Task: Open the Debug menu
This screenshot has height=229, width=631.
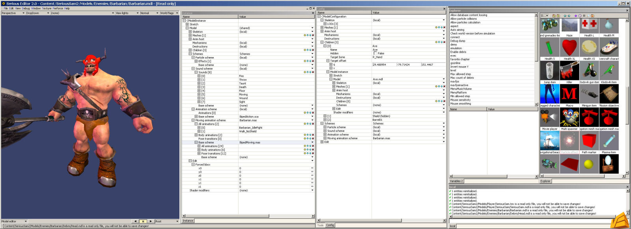Action: tap(26, 8)
